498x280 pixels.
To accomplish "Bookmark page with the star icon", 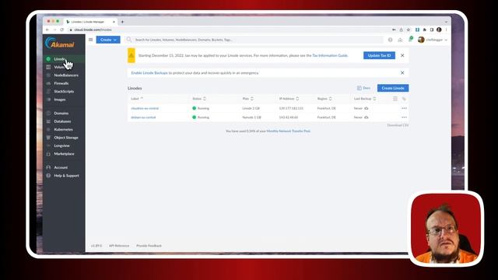I will 409,30.
